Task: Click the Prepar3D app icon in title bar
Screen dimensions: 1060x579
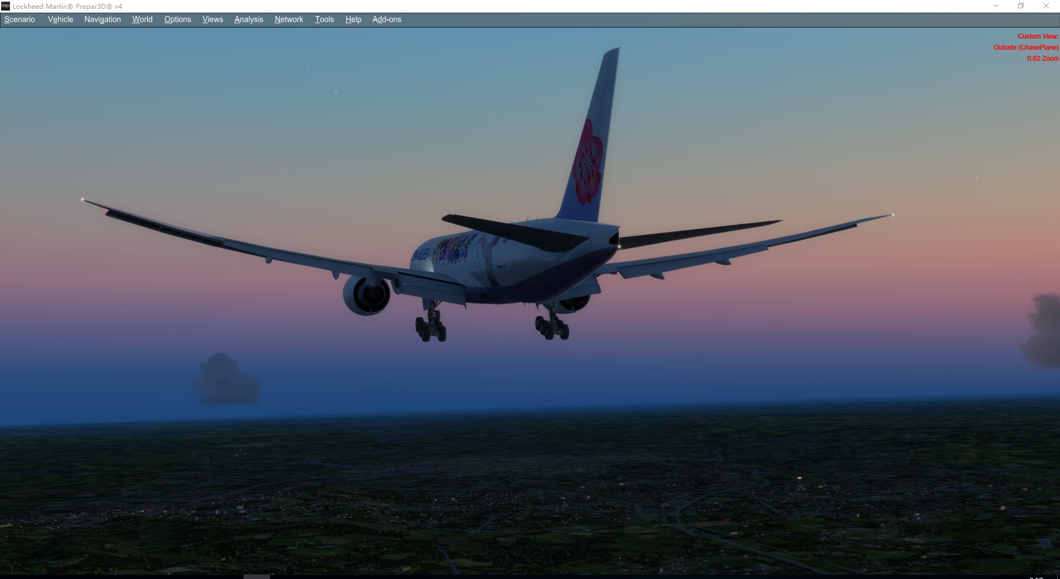Action: (6, 6)
